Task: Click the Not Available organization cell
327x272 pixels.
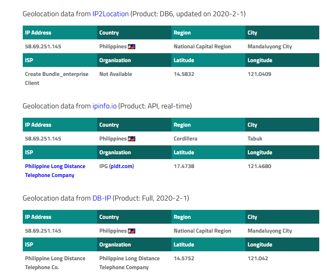Action: click(115, 74)
